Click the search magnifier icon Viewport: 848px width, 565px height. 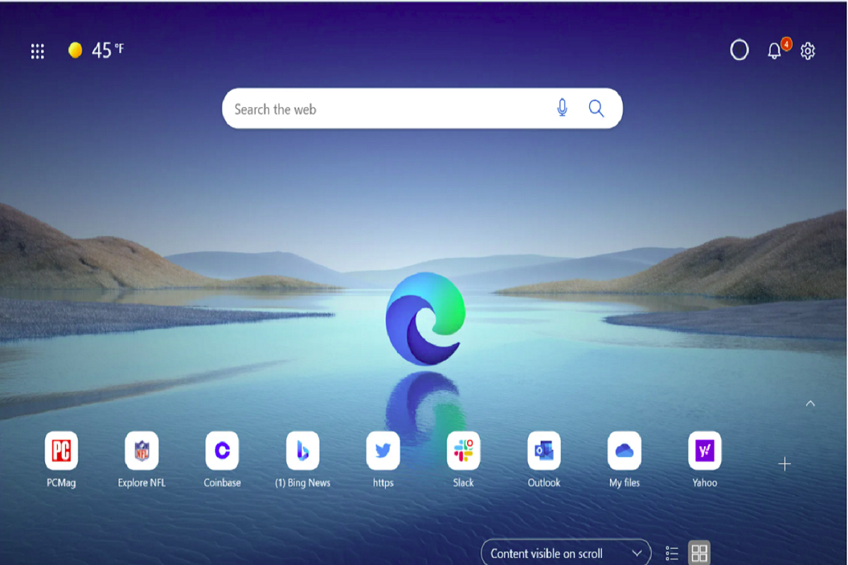tap(596, 108)
